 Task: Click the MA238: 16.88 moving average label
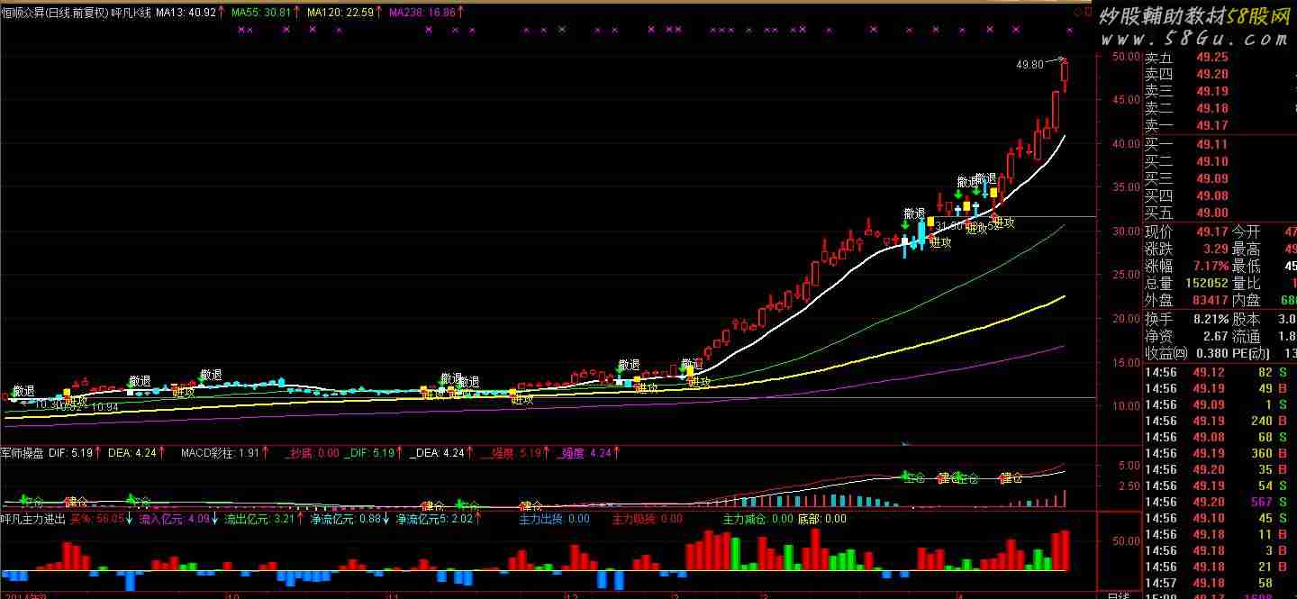tap(422, 14)
